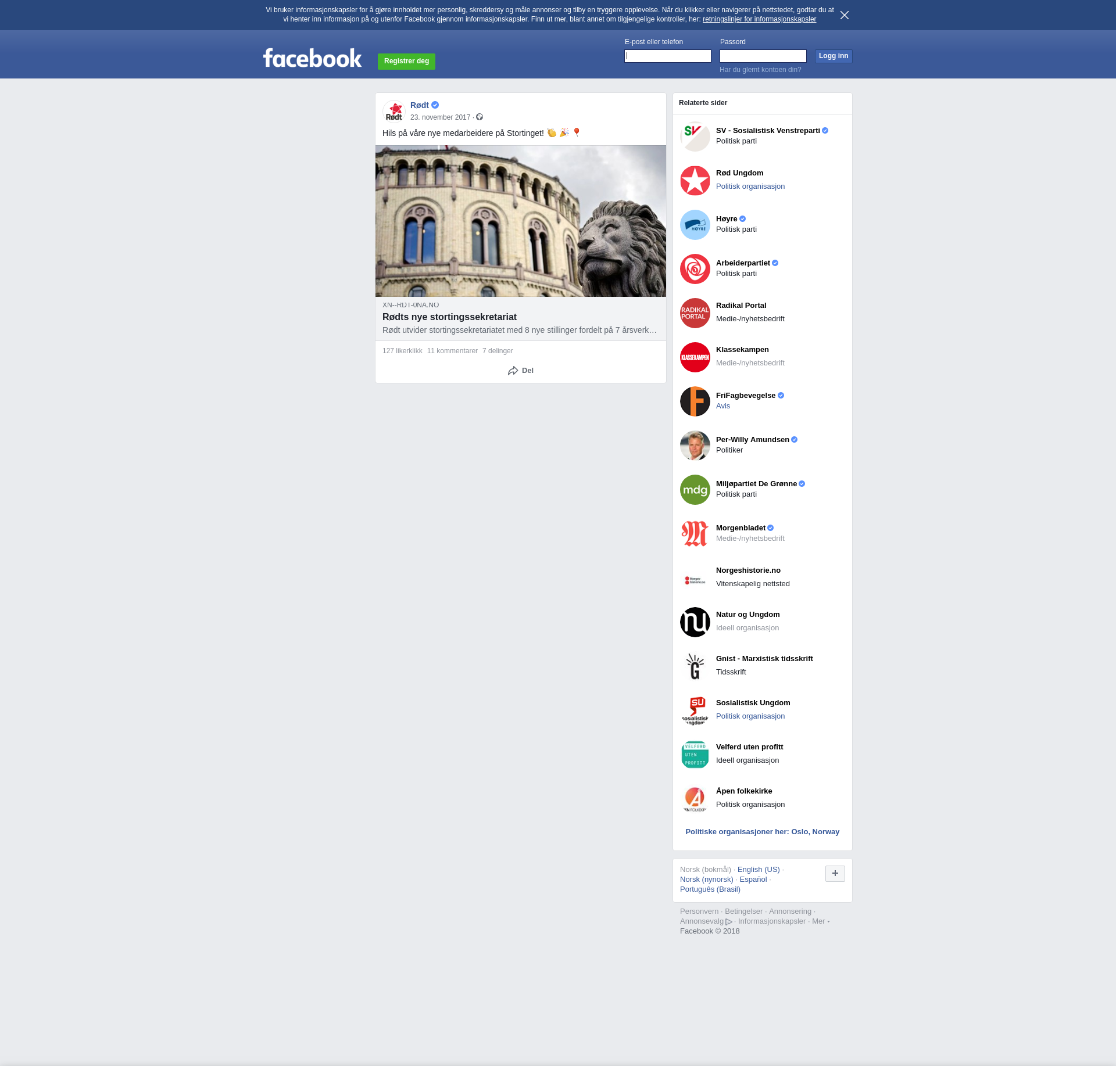This screenshot has width=1116, height=1066.
Task: Open SV Sosialistisk Venstreparti logo
Action: (695, 137)
